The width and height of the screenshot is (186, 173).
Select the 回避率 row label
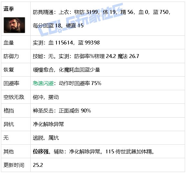click(x=11, y=83)
